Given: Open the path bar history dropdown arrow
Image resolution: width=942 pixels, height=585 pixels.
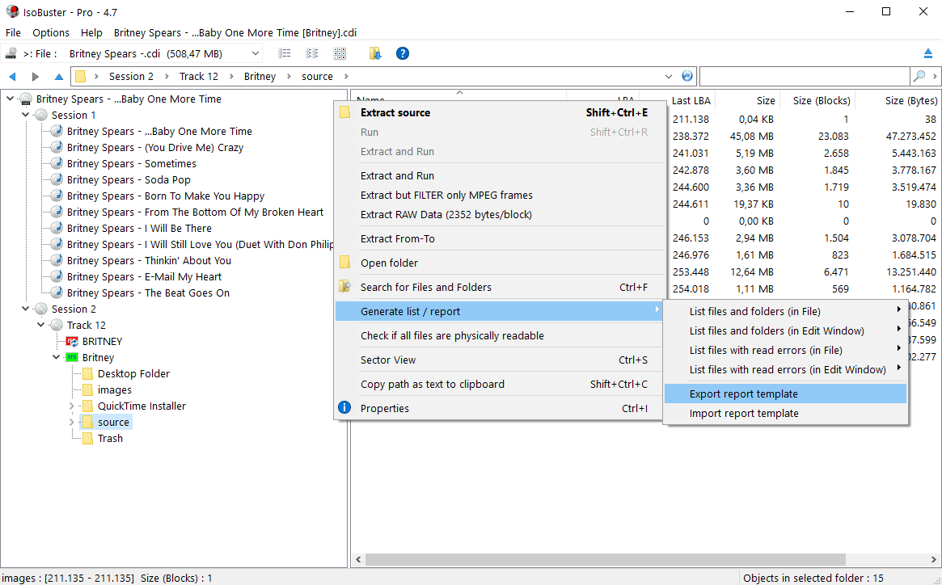Looking at the screenshot, I should (669, 76).
